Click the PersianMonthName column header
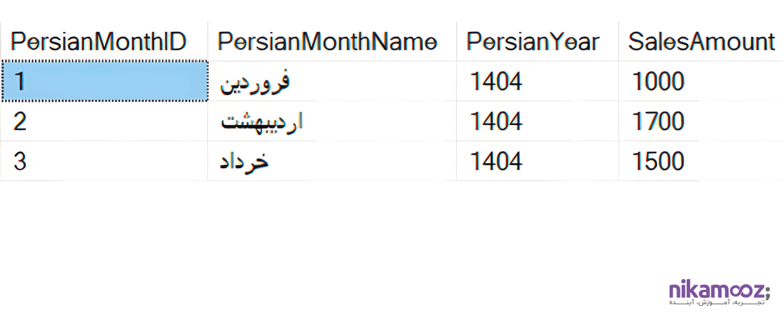The height and width of the screenshot is (317, 783). pyautogui.click(x=327, y=42)
